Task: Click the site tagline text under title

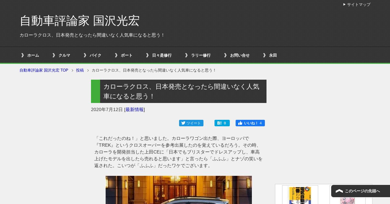Action: (x=92, y=35)
